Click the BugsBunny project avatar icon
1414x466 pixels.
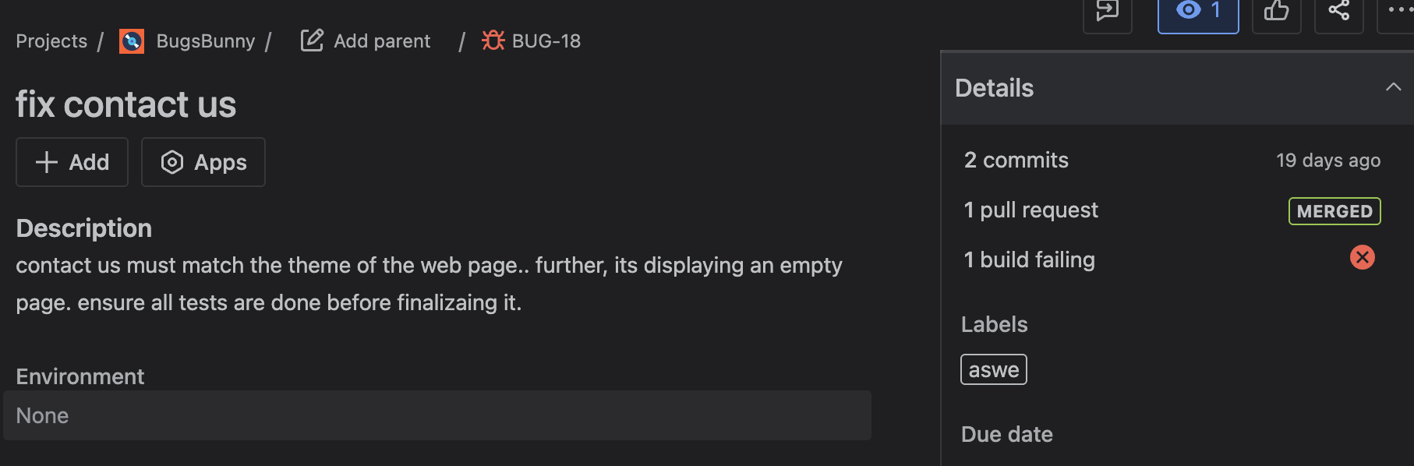[x=131, y=41]
